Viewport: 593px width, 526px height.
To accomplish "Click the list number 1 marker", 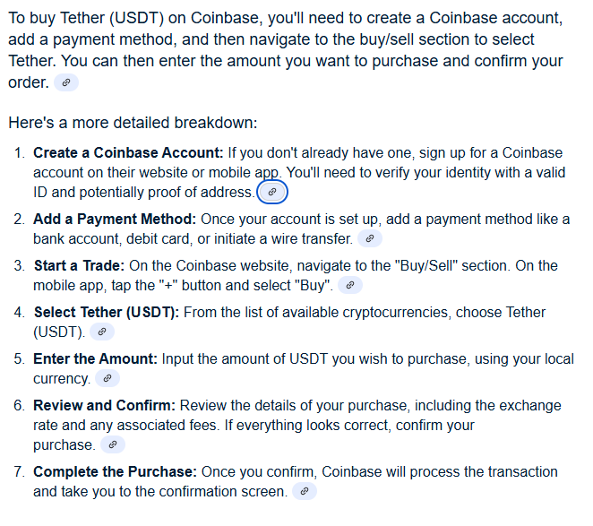I will coord(20,153).
